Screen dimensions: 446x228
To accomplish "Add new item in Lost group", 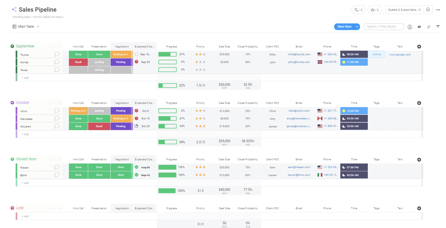I will point(25,216).
